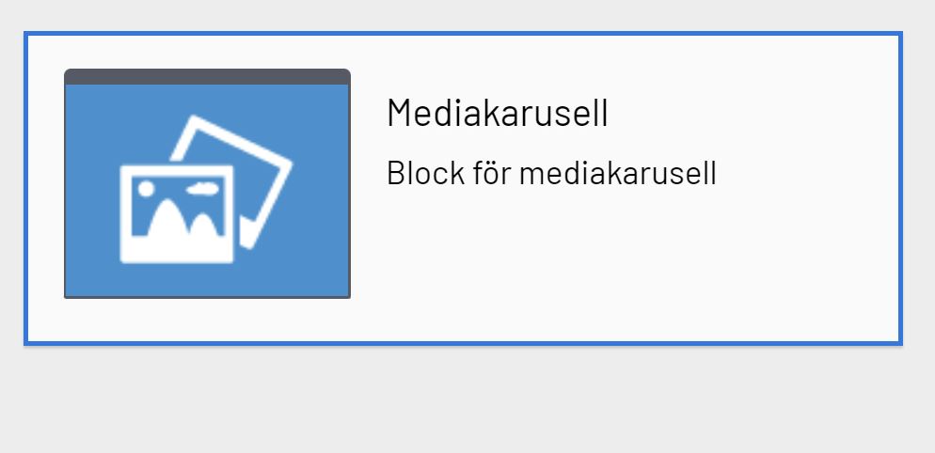Select the Mediakarusell title text
935x453 pixels.
tap(498, 114)
